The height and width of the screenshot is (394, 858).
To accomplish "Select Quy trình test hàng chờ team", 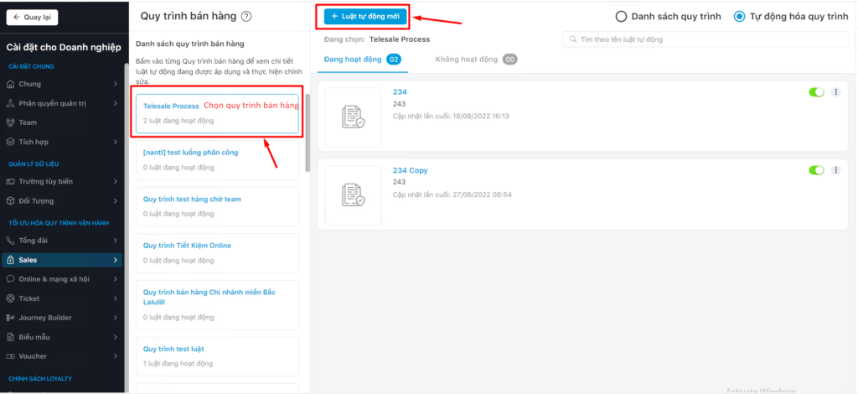I will (217, 207).
